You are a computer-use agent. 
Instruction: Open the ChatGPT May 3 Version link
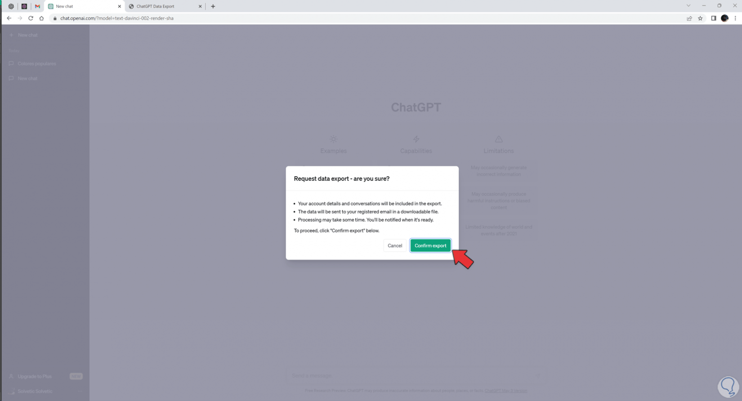pos(506,391)
